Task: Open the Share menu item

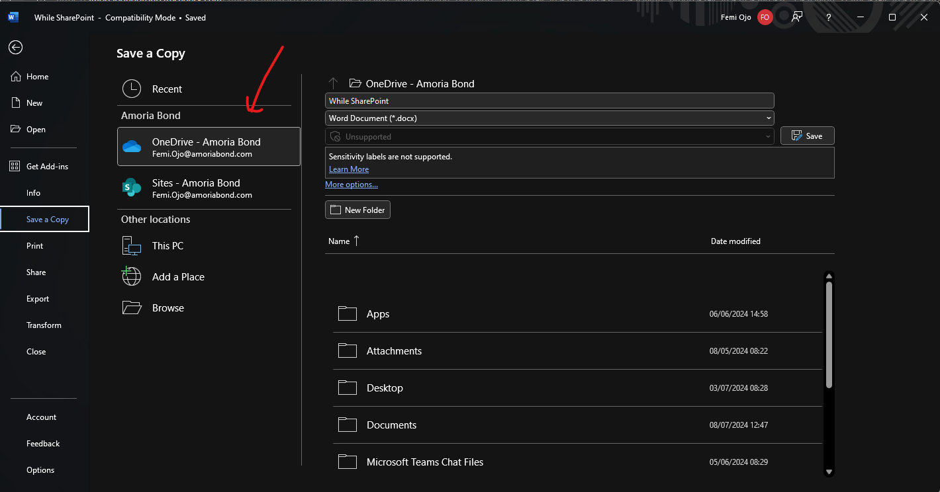Action: tap(36, 272)
